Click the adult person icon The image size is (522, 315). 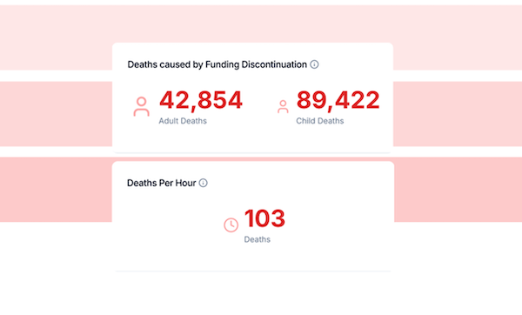pyautogui.click(x=142, y=106)
